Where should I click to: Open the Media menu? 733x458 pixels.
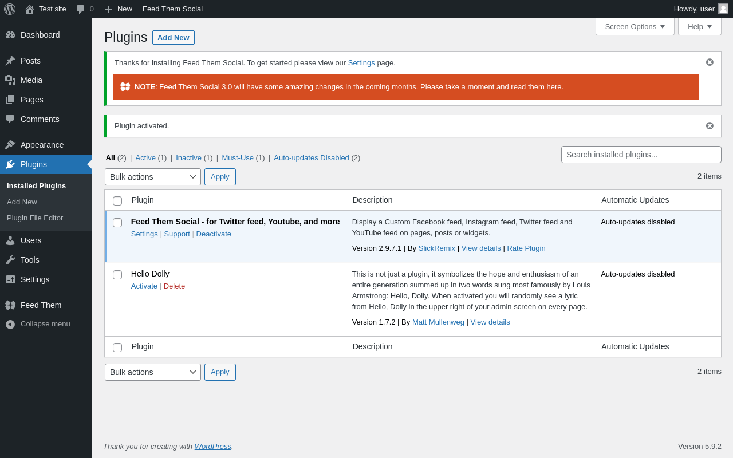[46, 80]
